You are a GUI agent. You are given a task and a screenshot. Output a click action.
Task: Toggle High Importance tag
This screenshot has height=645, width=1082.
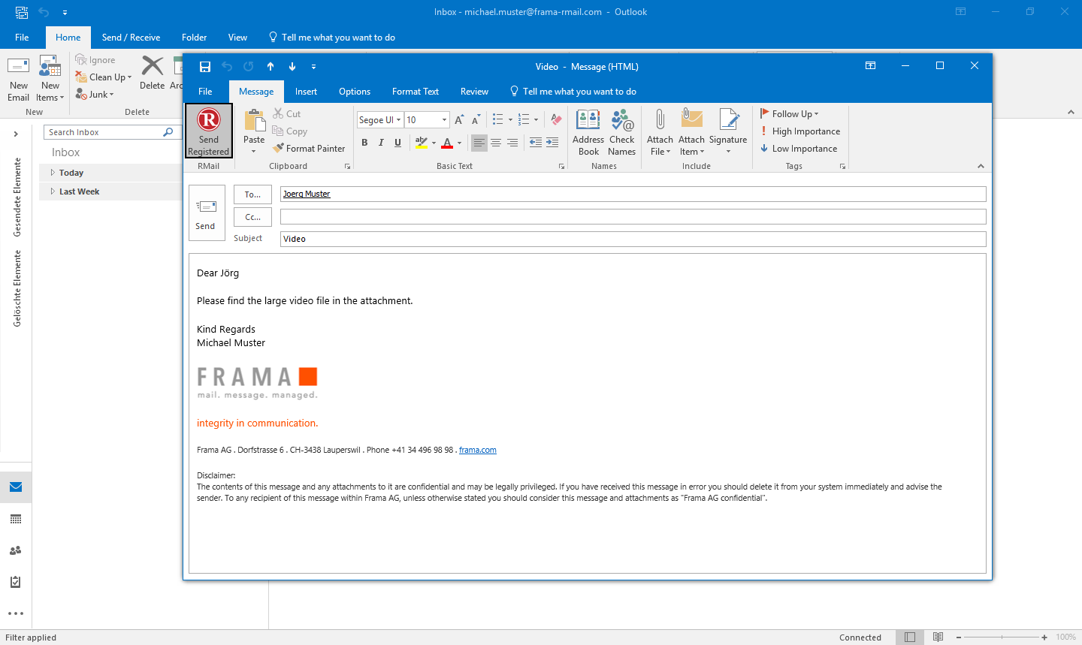pyautogui.click(x=799, y=131)
